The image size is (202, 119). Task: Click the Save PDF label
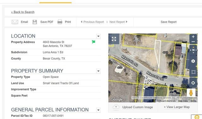47,22
